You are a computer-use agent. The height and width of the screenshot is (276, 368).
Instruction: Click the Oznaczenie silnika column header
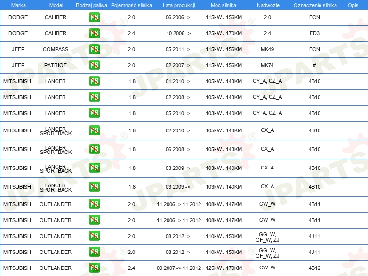[315, 5]
